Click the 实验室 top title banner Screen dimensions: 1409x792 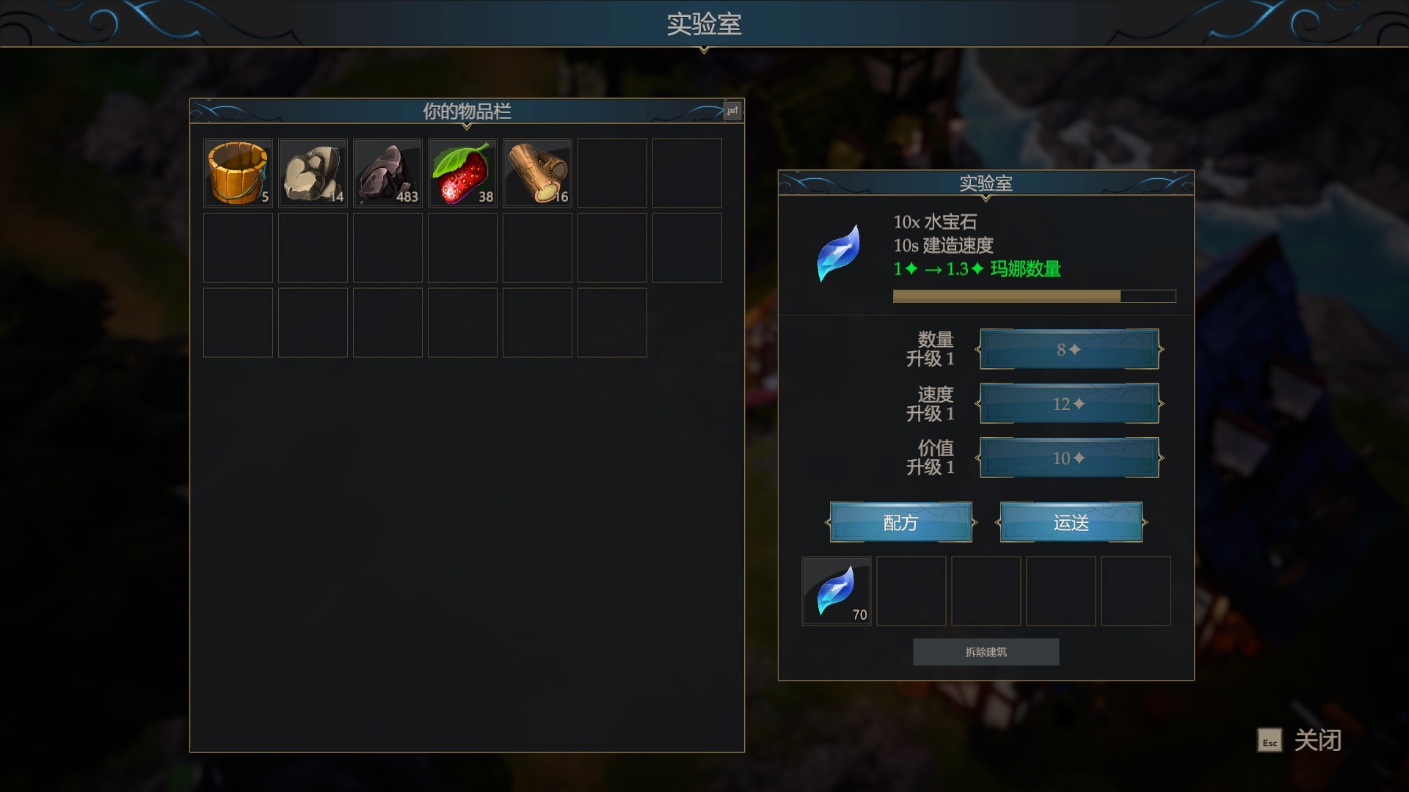pos(704,24)
